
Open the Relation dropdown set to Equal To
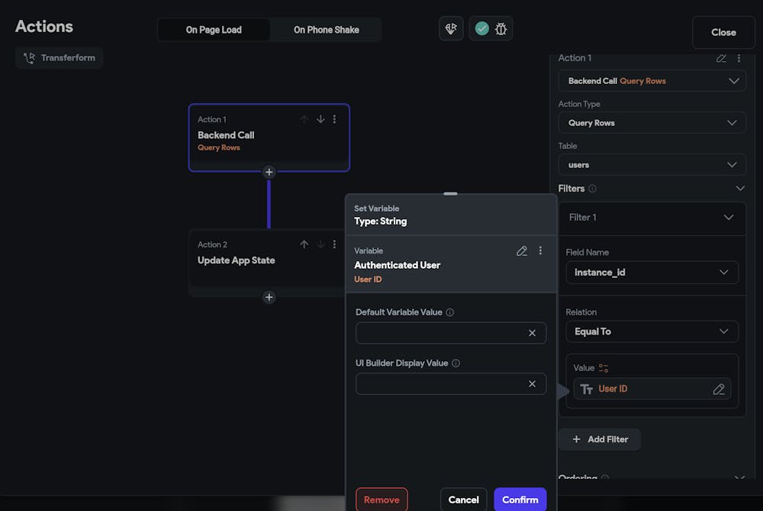[652, 332]
